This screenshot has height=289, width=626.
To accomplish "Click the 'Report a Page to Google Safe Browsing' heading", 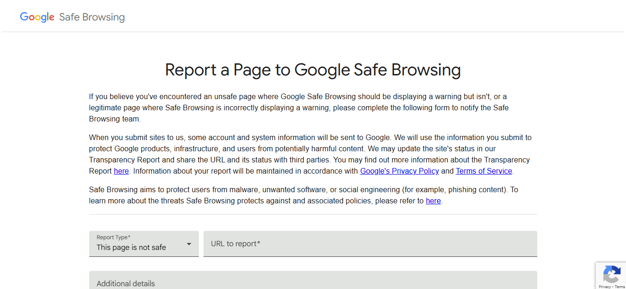I will (313, 70).
